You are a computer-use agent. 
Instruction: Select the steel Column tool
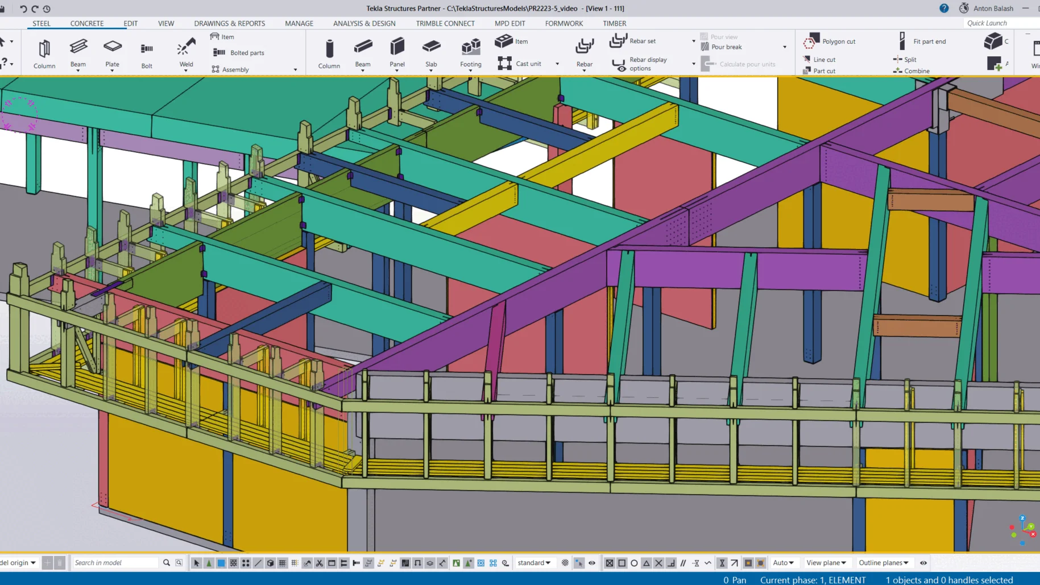coord(44,53)
